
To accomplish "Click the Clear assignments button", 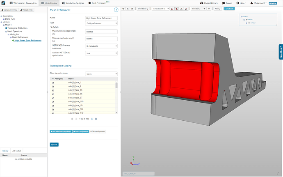I will [98, 131].
